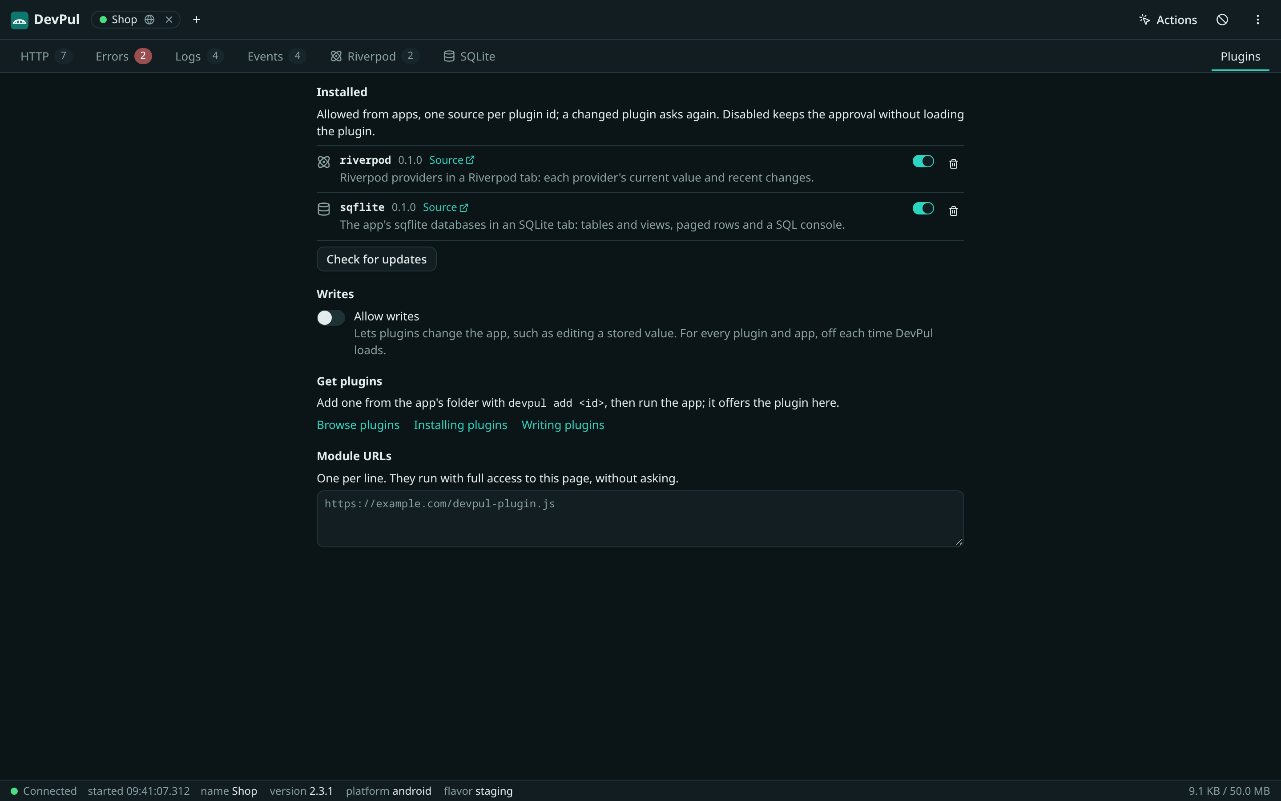Click the 'platform android' status text
Screen dimensions: 1281x801
point(389,791)
